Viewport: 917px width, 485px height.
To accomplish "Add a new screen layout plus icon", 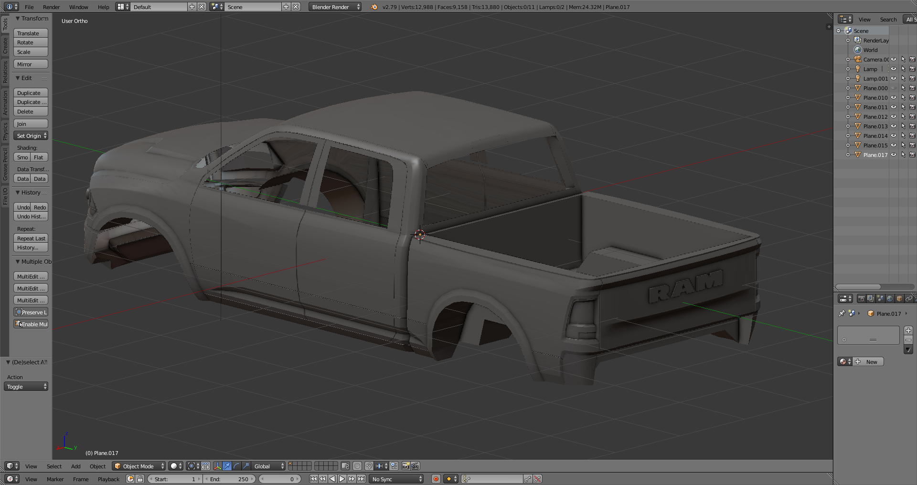I will click(192, 7).
